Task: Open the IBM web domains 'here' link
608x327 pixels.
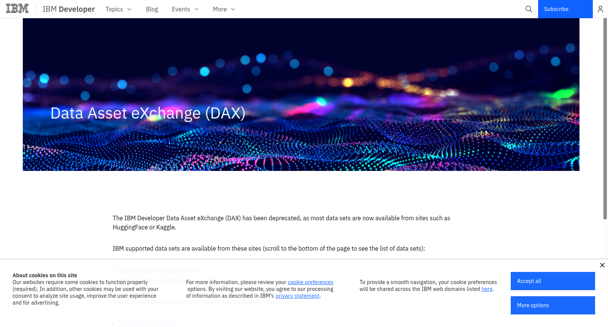Action: (x=487, y=289)
